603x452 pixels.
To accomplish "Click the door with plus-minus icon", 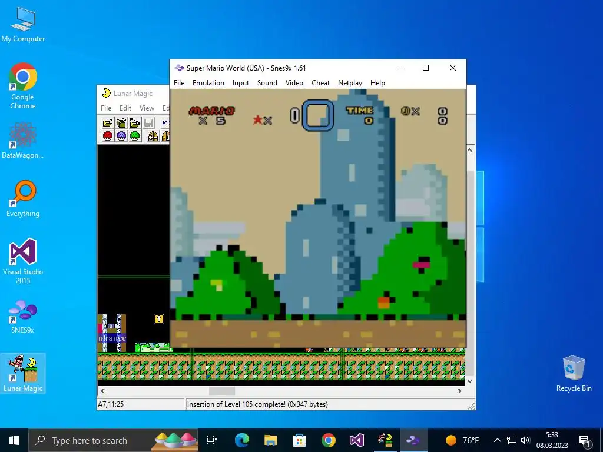I will pos(153,136).
